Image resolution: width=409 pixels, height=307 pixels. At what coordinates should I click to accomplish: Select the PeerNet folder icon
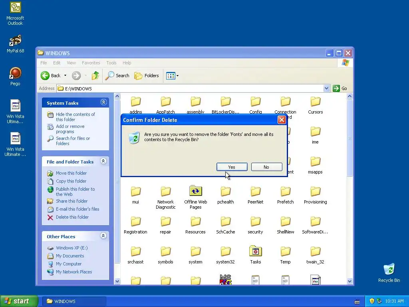coord(256,191)
